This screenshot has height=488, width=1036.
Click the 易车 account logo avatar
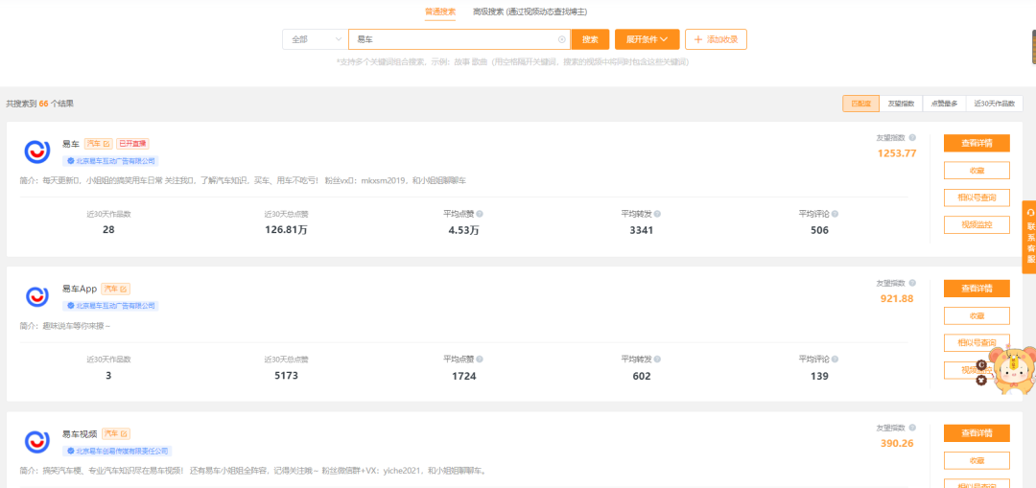pos(37,151)
